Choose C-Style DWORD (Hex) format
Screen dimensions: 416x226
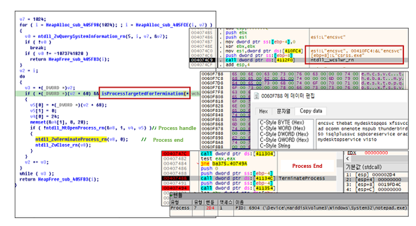[284, 134]
